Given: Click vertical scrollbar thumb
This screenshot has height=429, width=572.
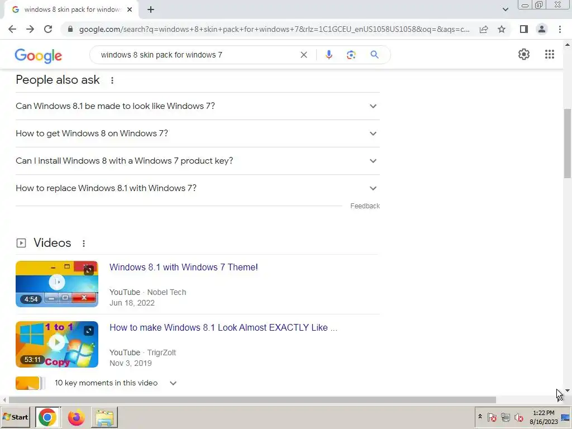Looking at the screenshot, I should [568, 143].
